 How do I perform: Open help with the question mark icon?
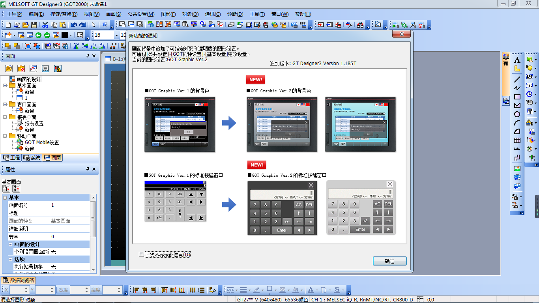[x=105, y=24]
